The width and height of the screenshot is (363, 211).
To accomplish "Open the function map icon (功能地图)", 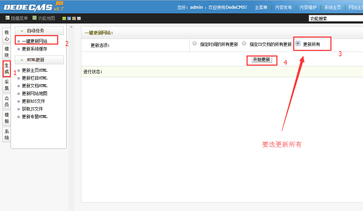I will pos(34,18).
